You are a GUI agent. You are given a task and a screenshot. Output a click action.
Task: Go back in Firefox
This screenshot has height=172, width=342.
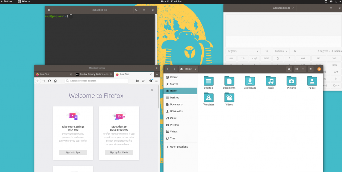tap(38, 81)
